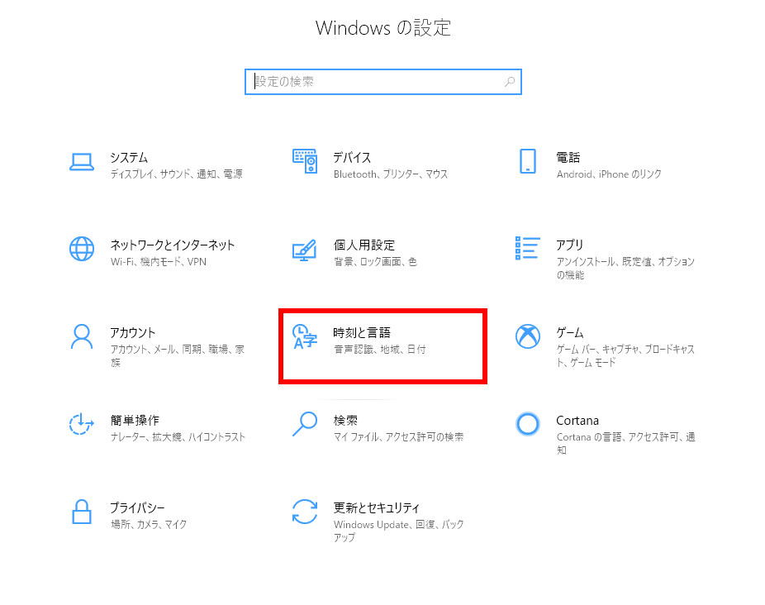Open the 時刻と言語 title
Viewport: 765px width, 605px height.
[362, 332]
